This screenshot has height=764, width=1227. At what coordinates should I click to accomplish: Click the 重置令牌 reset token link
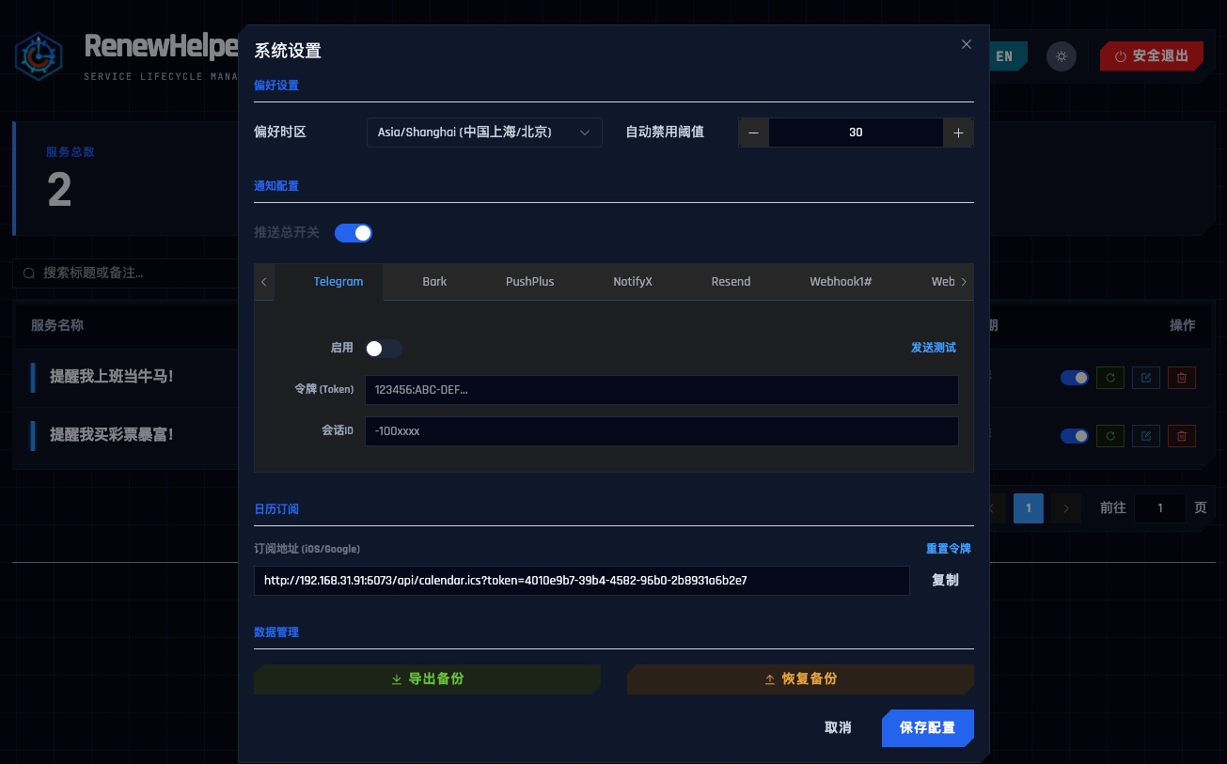coord(948,549)
